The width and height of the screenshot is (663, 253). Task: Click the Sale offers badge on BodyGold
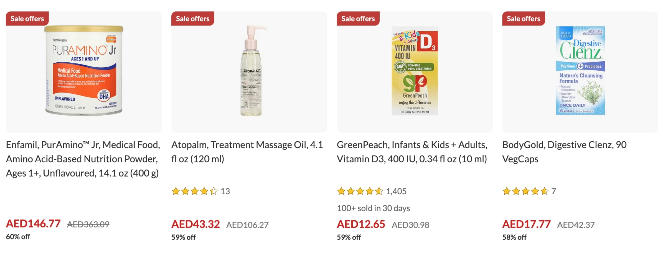(523, 19)
